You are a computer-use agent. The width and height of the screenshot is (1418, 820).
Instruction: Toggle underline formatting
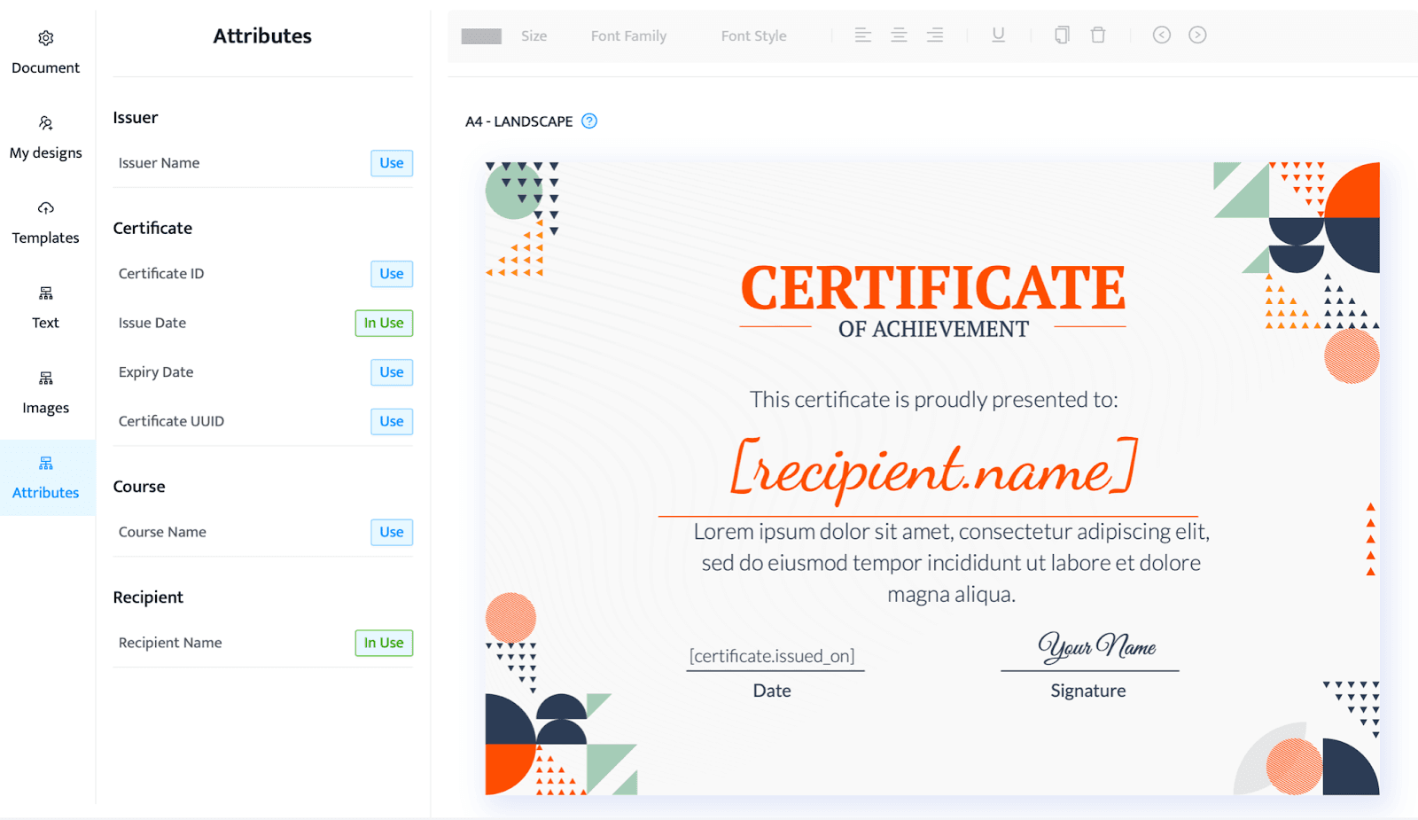[999, 35]
